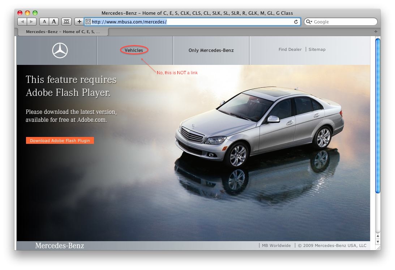Click the Mercedes-Benz wordmark in the footer
Screen dimensions: 395x270
point(60,245)
